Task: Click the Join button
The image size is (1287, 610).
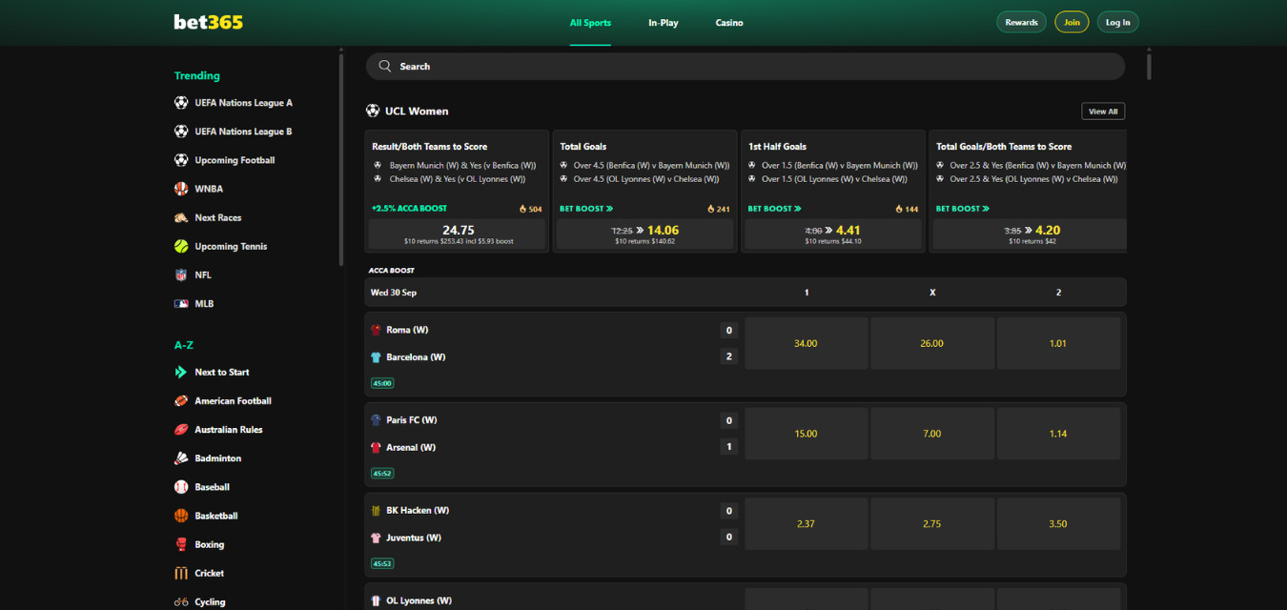Action: pos(1072,22)
